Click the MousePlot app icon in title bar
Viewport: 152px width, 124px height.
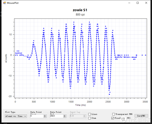pyautogui.click(x=4, y=3)
